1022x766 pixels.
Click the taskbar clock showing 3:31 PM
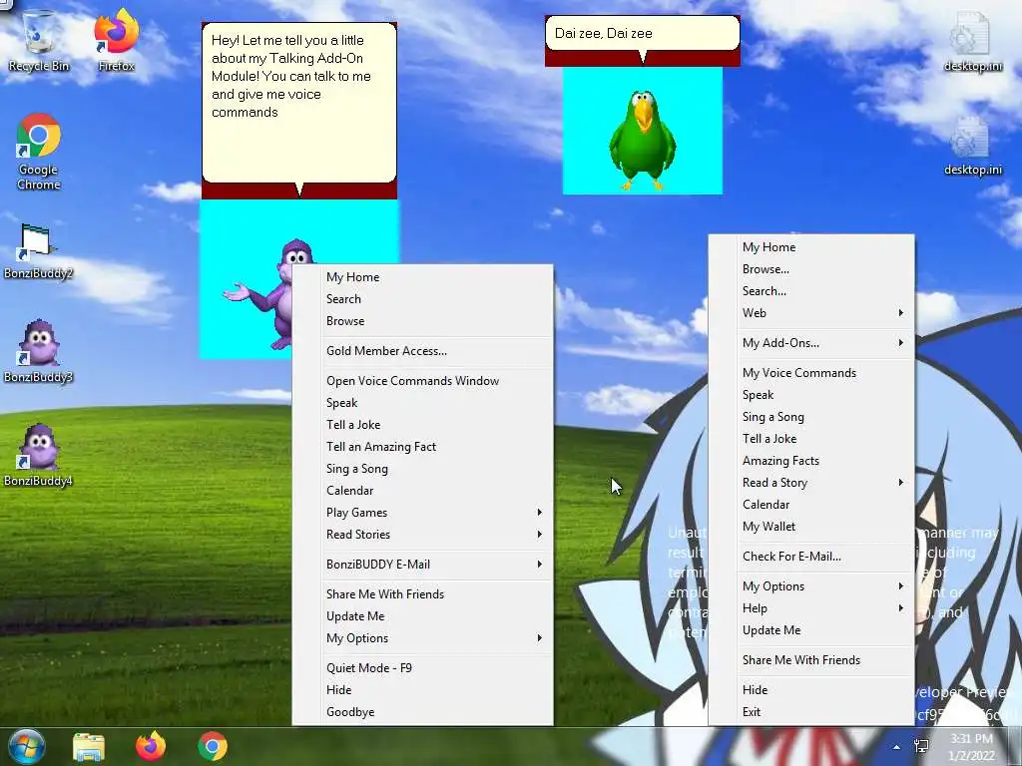[972, 747]
